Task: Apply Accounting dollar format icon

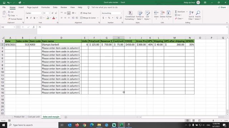Action: 103,18
